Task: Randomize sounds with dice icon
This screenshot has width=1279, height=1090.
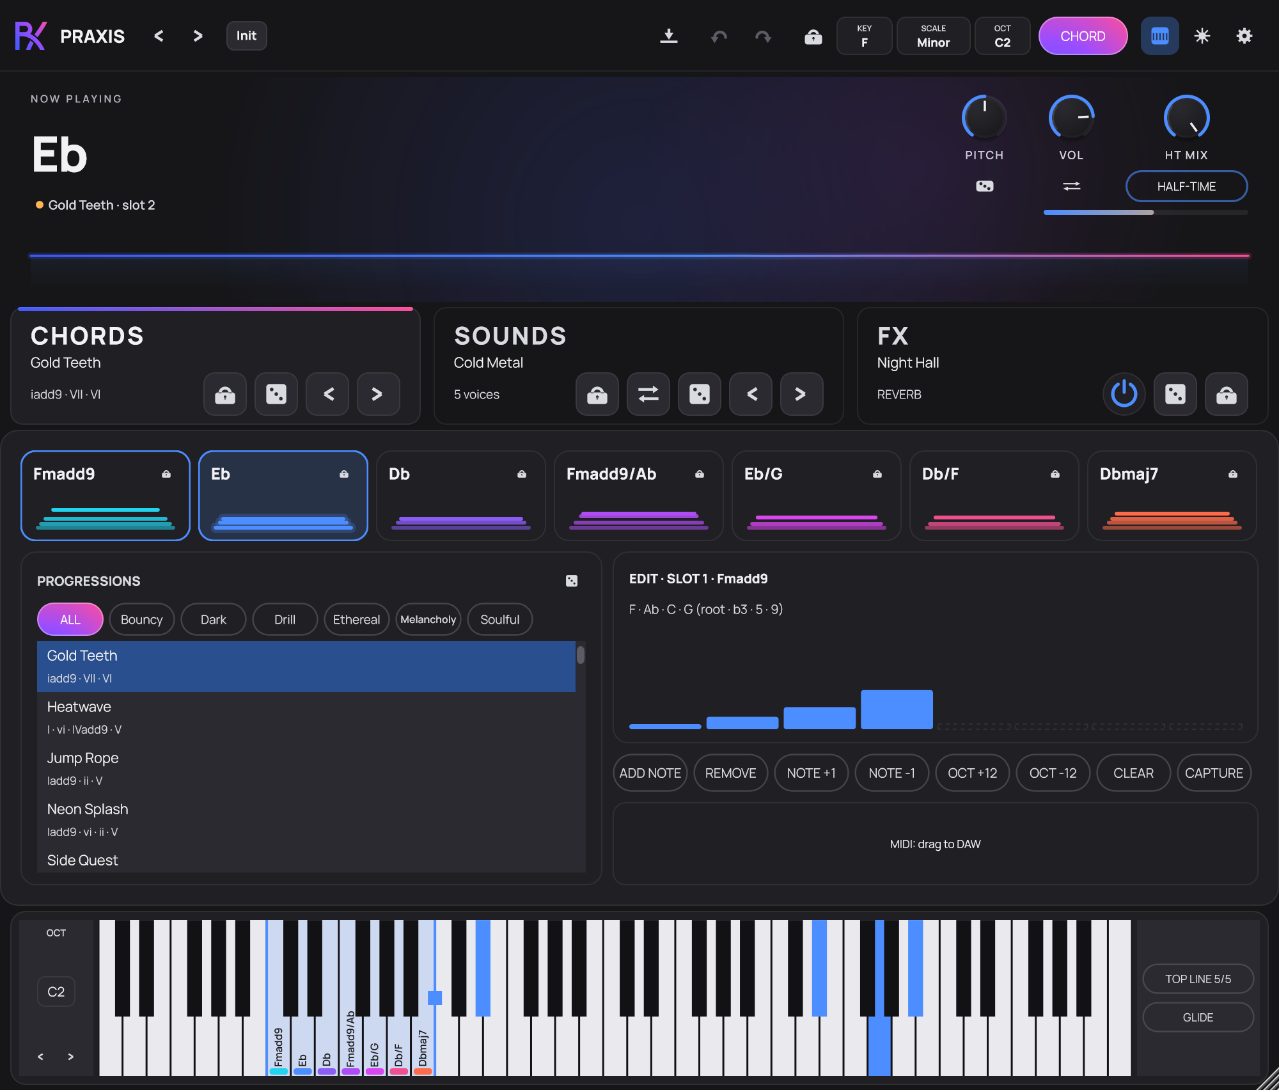Action: click(x=700, y=394)
